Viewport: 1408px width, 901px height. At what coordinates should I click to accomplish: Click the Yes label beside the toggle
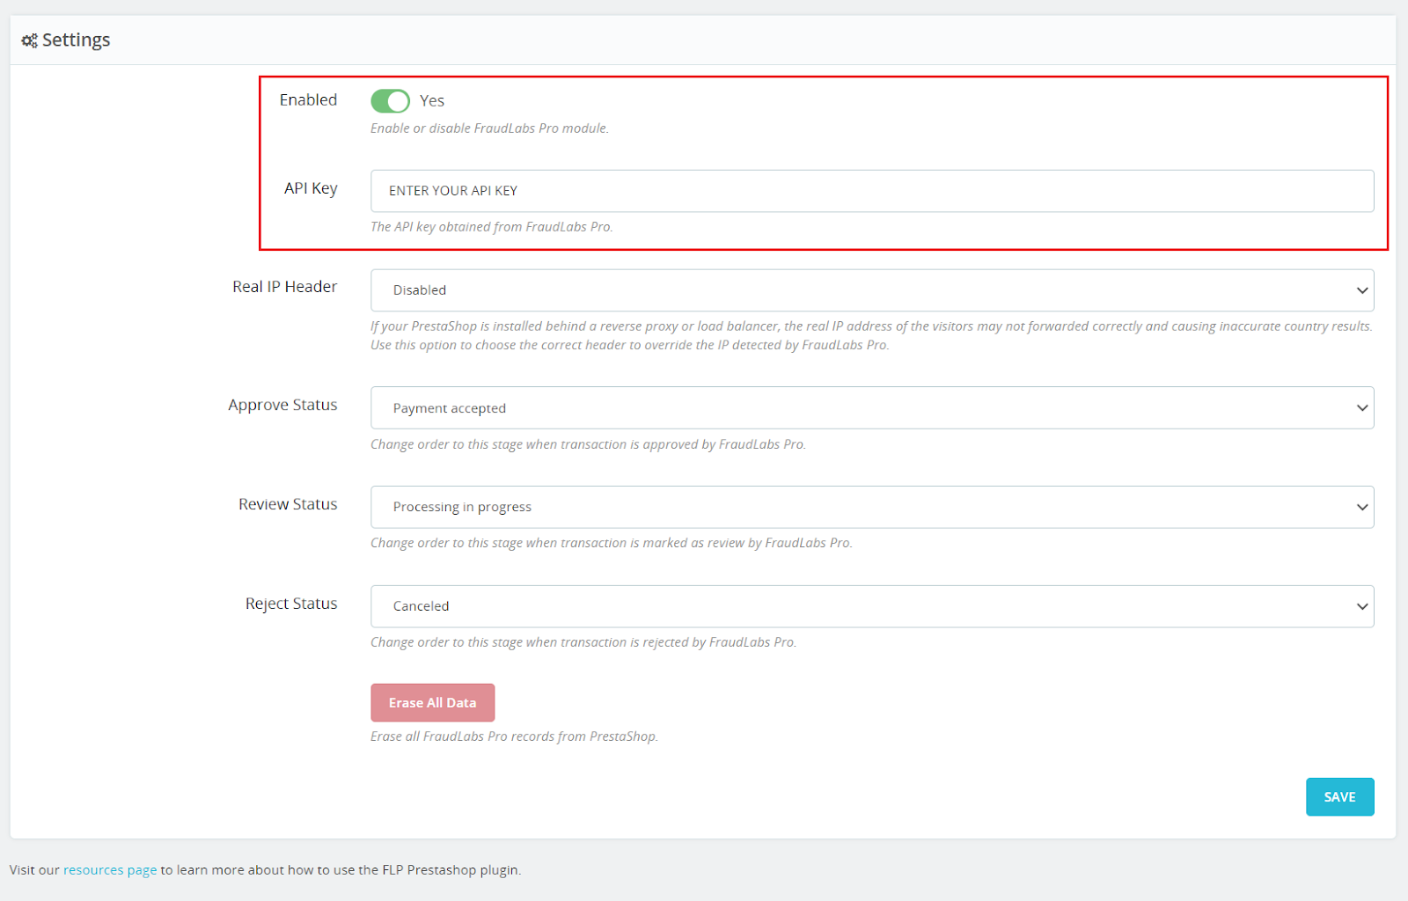click(x=431, y=101)
